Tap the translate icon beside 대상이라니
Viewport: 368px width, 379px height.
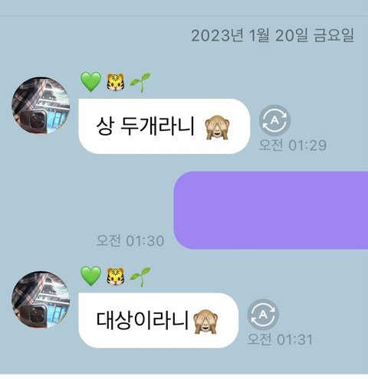coord(263,315)
